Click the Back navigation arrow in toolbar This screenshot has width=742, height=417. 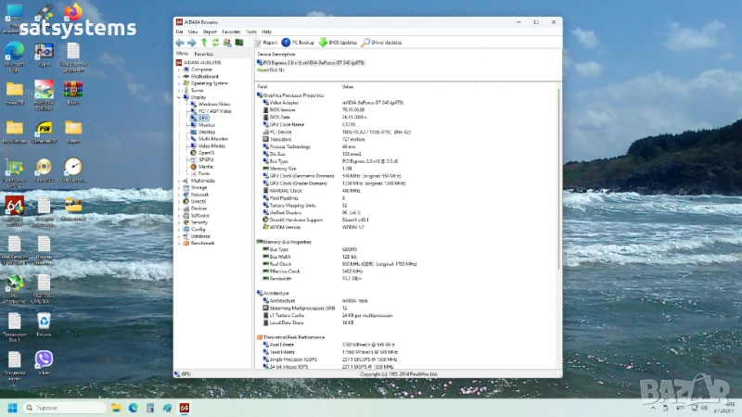pyautogui.click(x=180, y=42)
